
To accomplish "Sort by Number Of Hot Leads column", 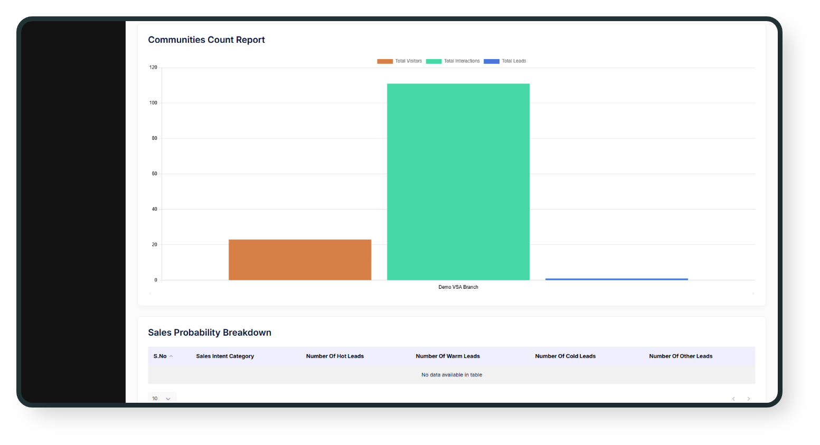I will click(x=335, y=356).
